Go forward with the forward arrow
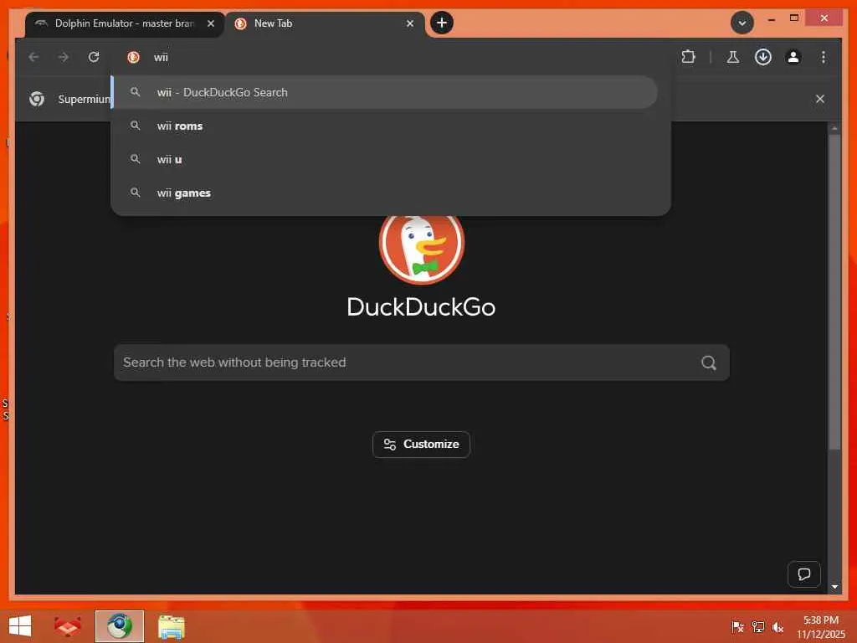This screenshot has width=857, height=643. click(x=64, y=57)
